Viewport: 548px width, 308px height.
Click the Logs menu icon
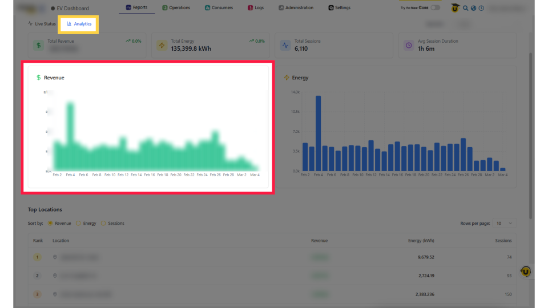pyautogui.click(x=251, y=8)
